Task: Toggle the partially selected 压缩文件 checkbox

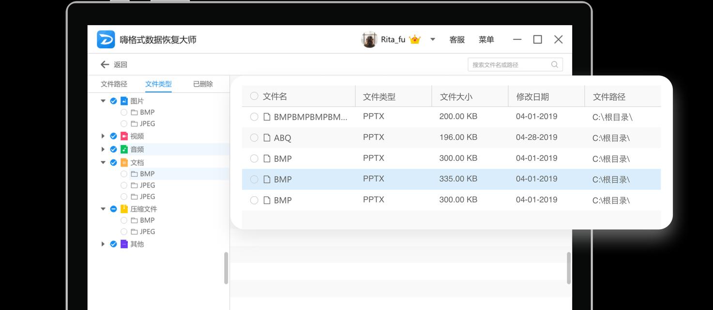Action: point(113,209)
